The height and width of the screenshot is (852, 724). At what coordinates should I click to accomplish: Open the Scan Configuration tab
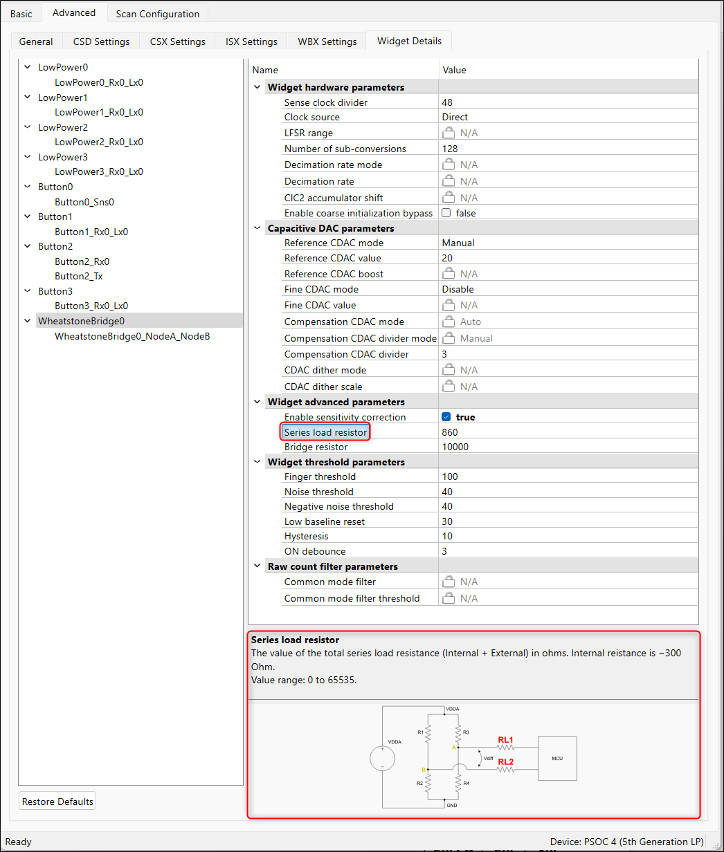tap(157, 14)
